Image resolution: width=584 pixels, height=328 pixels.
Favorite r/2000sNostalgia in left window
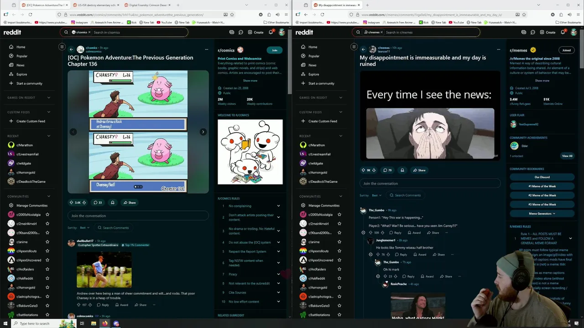coord(47,215)
